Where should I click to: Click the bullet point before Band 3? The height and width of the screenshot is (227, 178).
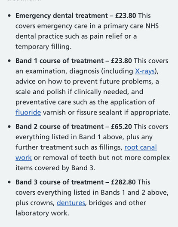(x=9, y=182)
